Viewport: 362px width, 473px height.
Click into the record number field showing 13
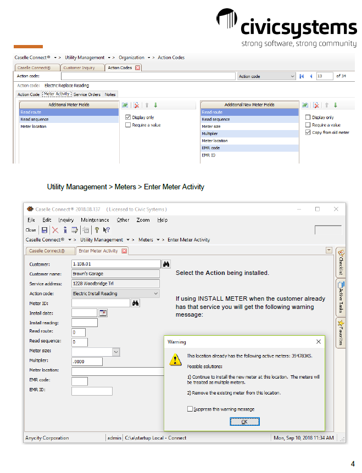pyautogui.click(x=325, y=76)
